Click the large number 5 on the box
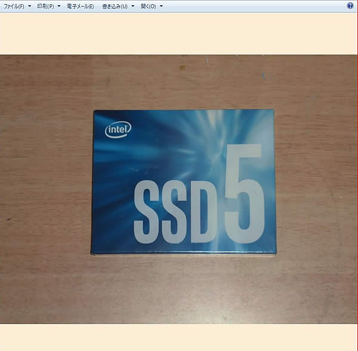 point(245,191)
